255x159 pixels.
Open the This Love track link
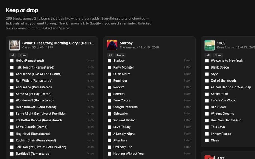click(218, 127)
